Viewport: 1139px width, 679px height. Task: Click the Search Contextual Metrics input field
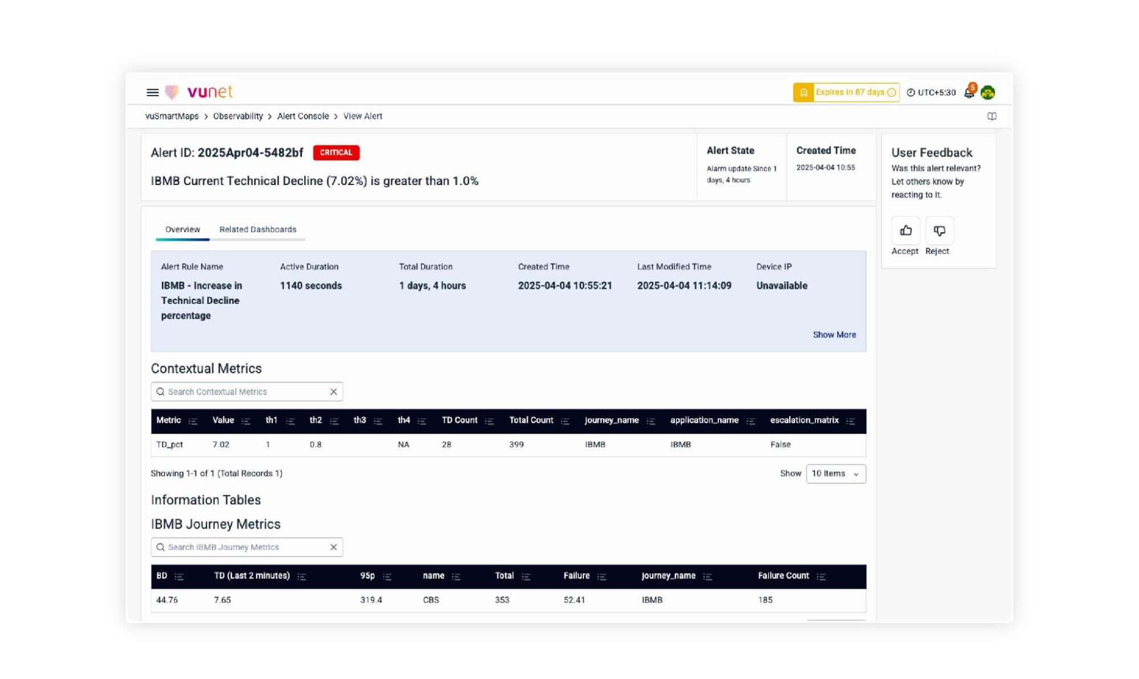245,392
